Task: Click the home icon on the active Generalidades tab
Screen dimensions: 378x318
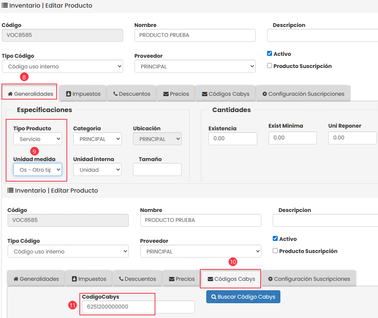Action: coord(10,94)
